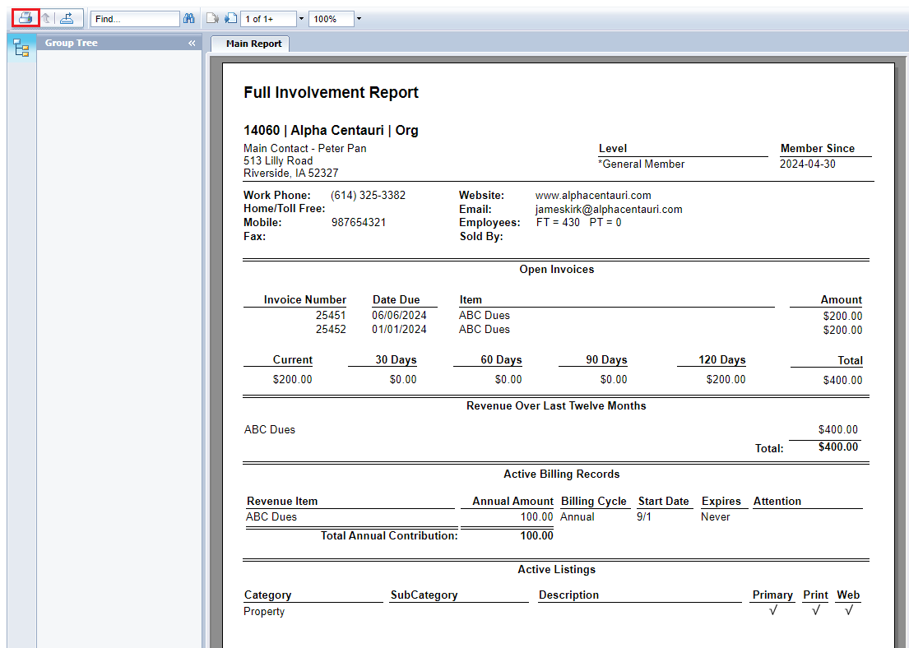Toggle the Group Tree panel icon
The image size is (909, 648).
(x=21, y=49)
